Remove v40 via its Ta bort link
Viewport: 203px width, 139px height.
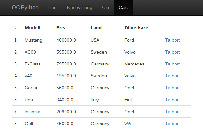point(172,76)
